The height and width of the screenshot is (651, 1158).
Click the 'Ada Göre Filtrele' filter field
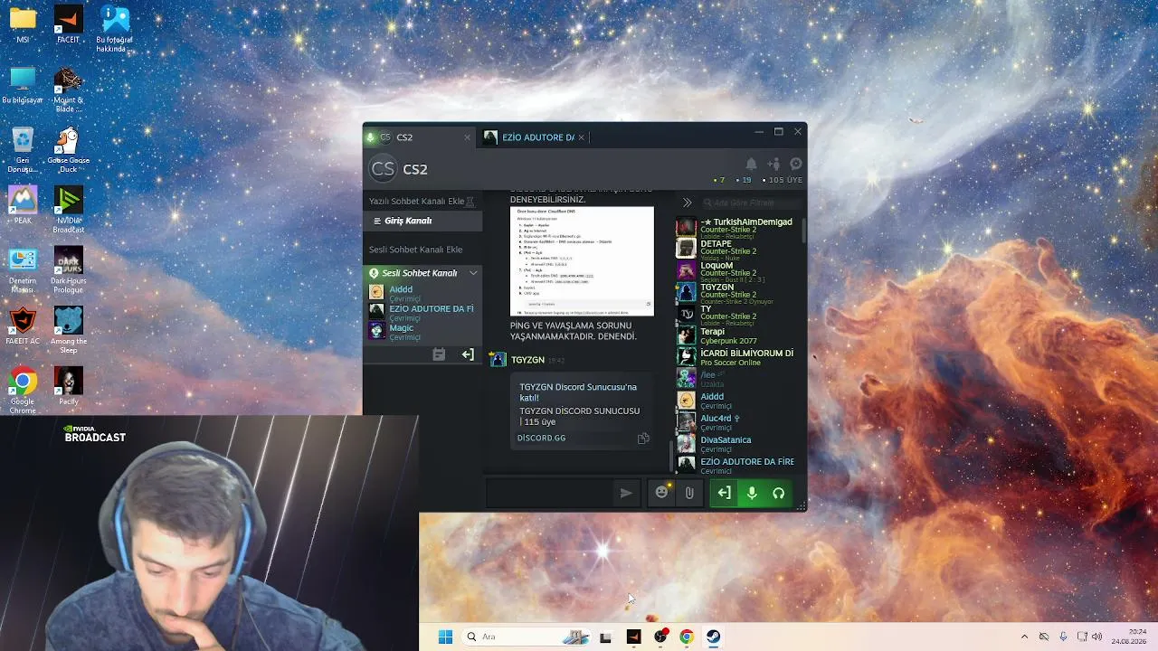(x=751, y=203)
